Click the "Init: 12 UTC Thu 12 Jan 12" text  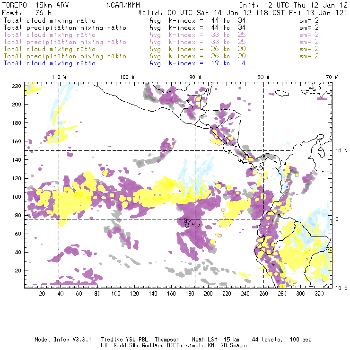pyautogui.click(x=293, y=5)
